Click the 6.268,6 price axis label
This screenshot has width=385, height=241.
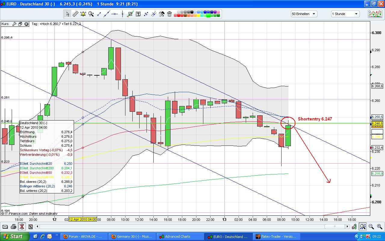(x=377, y=86)
